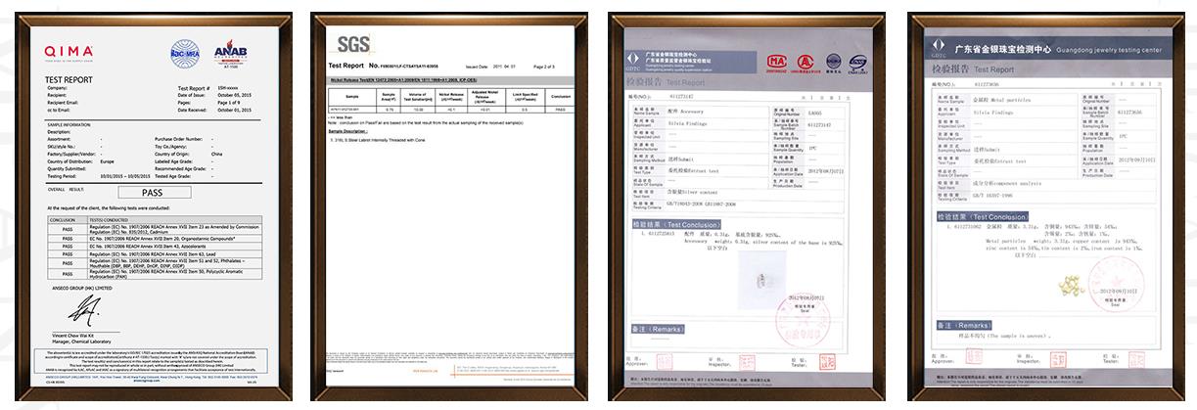The width and height of the screenshot is (1197, 410).
Task: Click the red MA mark on third certificate
Action: 776,62
